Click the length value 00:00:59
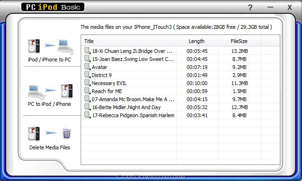 point(197,91)
